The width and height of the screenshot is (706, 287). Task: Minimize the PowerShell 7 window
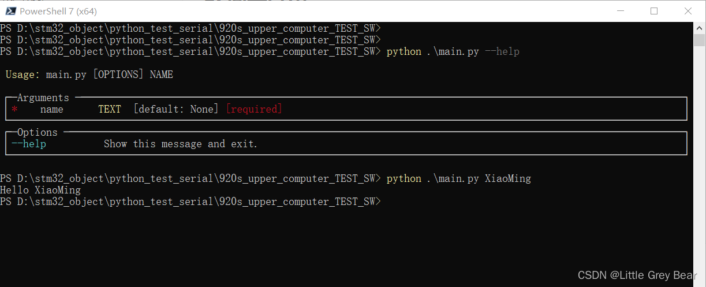click(620, 11)
